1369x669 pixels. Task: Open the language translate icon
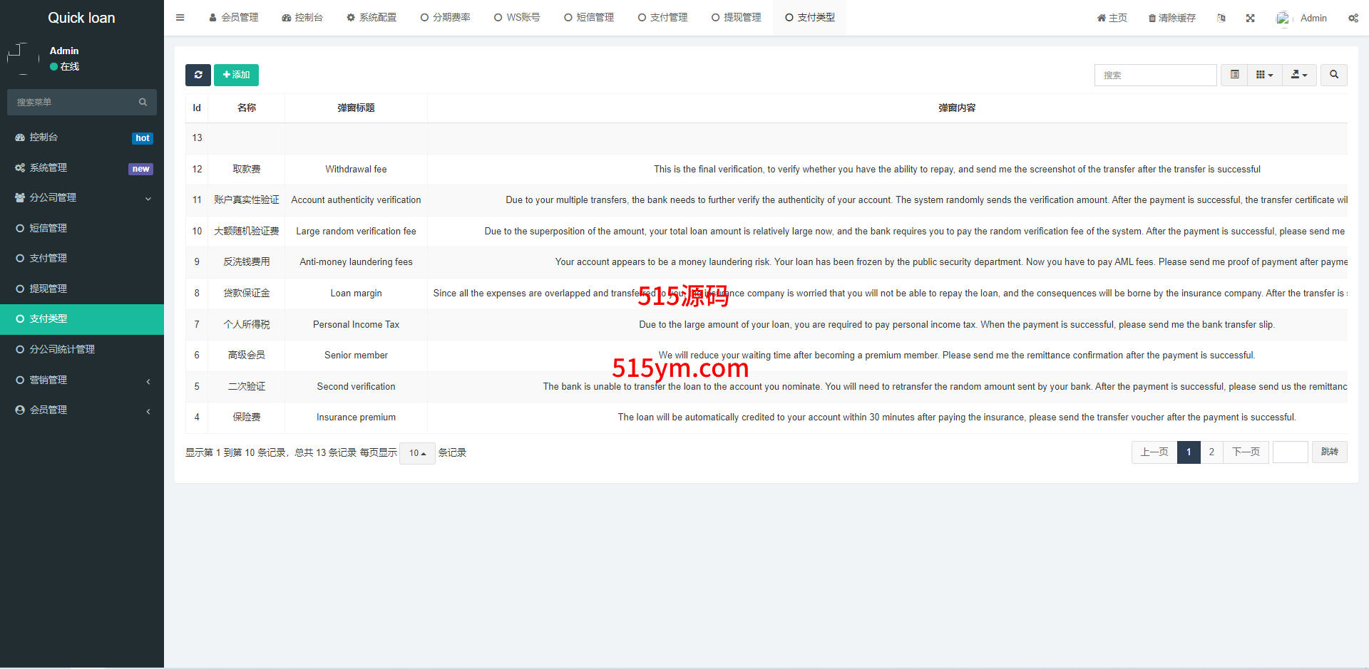pyautogui.click(x=1221, y=18)
